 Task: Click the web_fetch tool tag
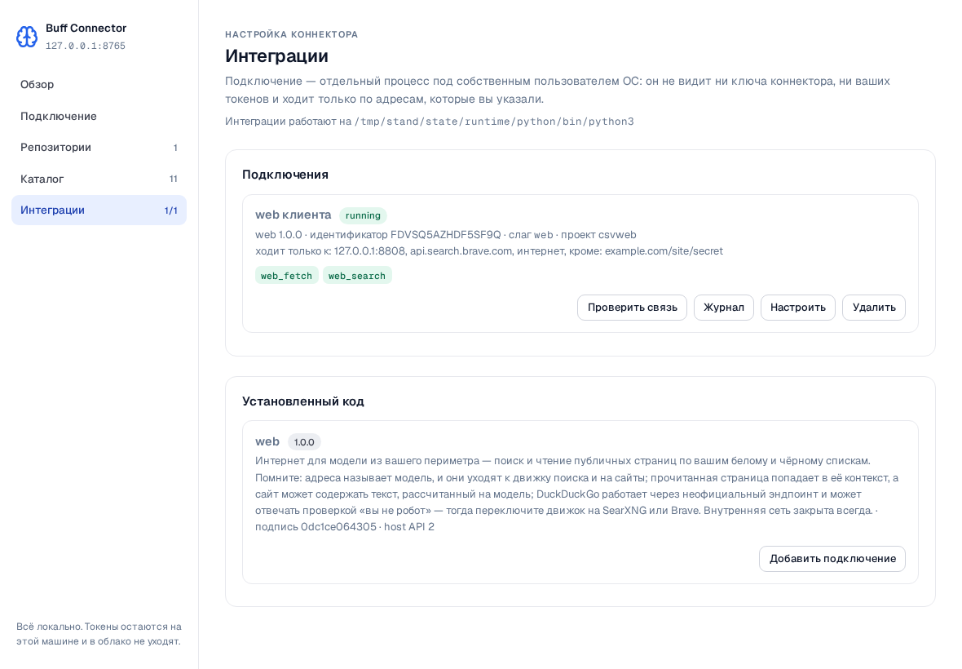[x=286, y=276]
